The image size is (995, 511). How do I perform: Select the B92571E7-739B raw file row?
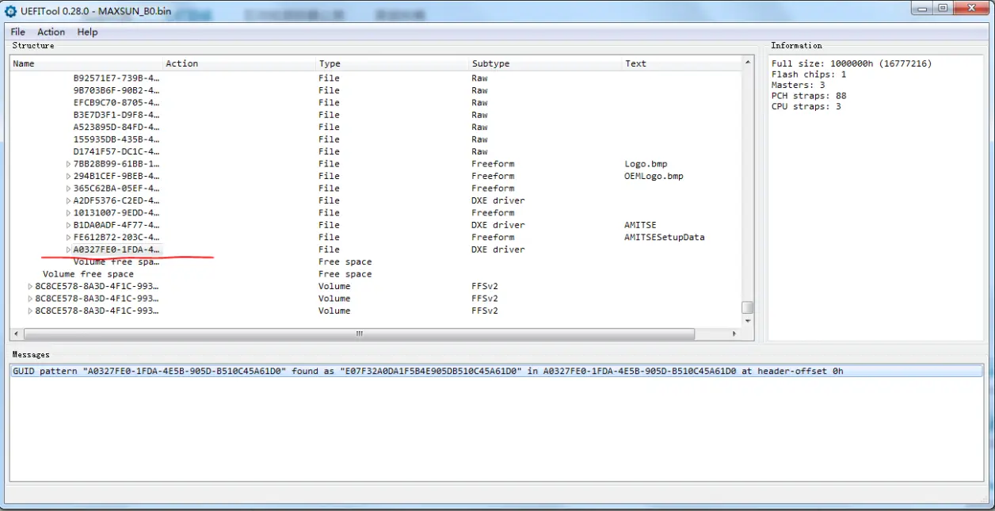tap(376, 78)
